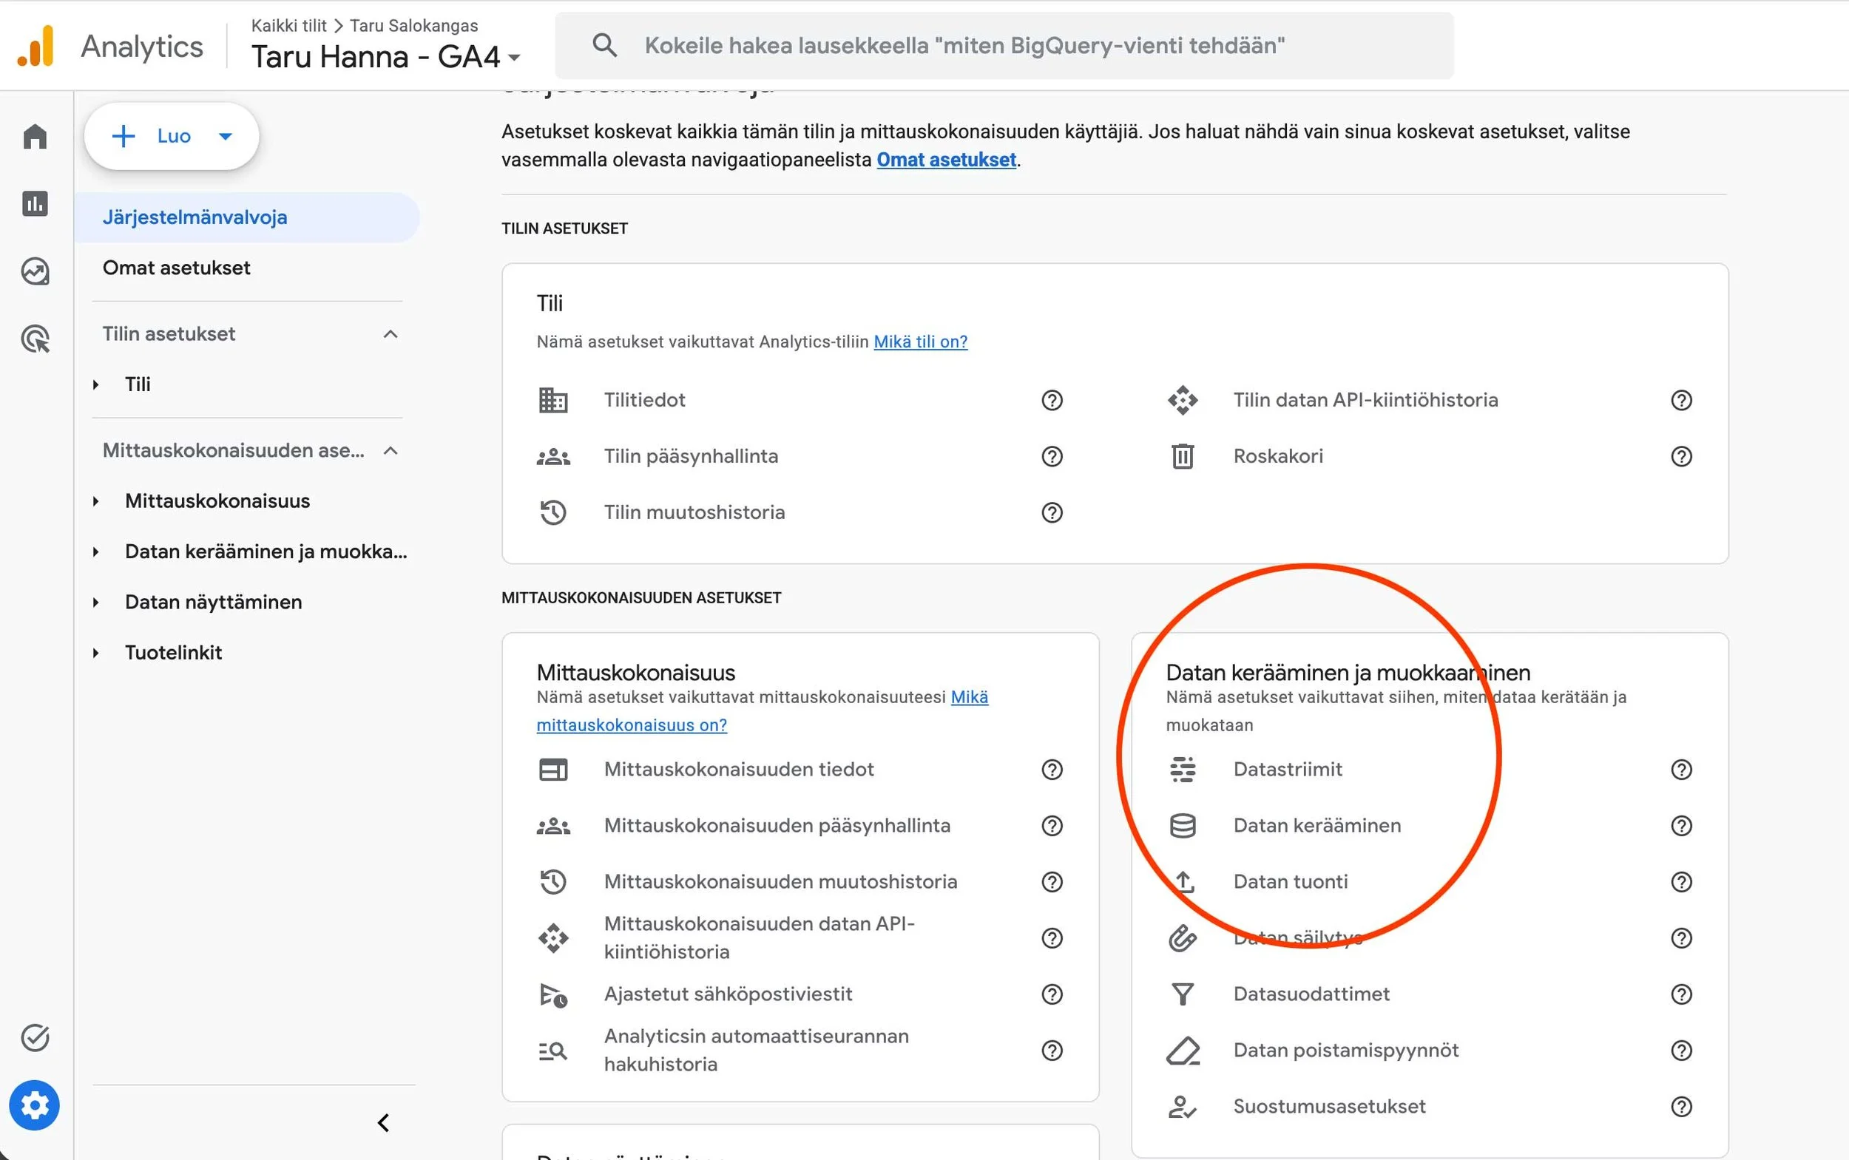The height and width of the screenshot is (1160, 1849).
Task: Click the Google Analytics logo
Action: click(36, 46)
